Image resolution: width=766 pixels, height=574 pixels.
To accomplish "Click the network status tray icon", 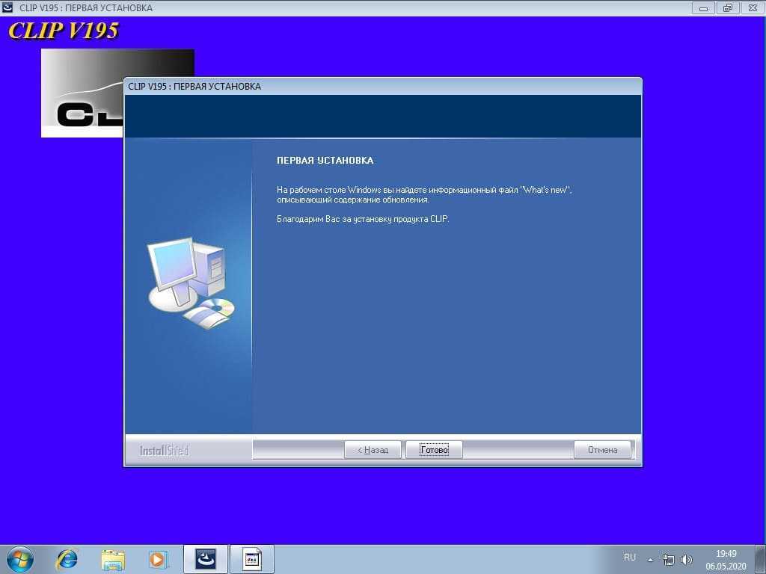I will 669,559.
